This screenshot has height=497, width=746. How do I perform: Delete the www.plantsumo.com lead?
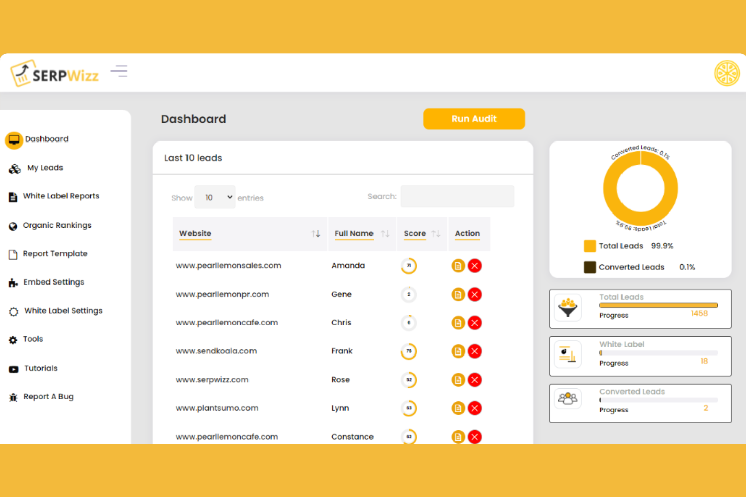click(475, 408)
